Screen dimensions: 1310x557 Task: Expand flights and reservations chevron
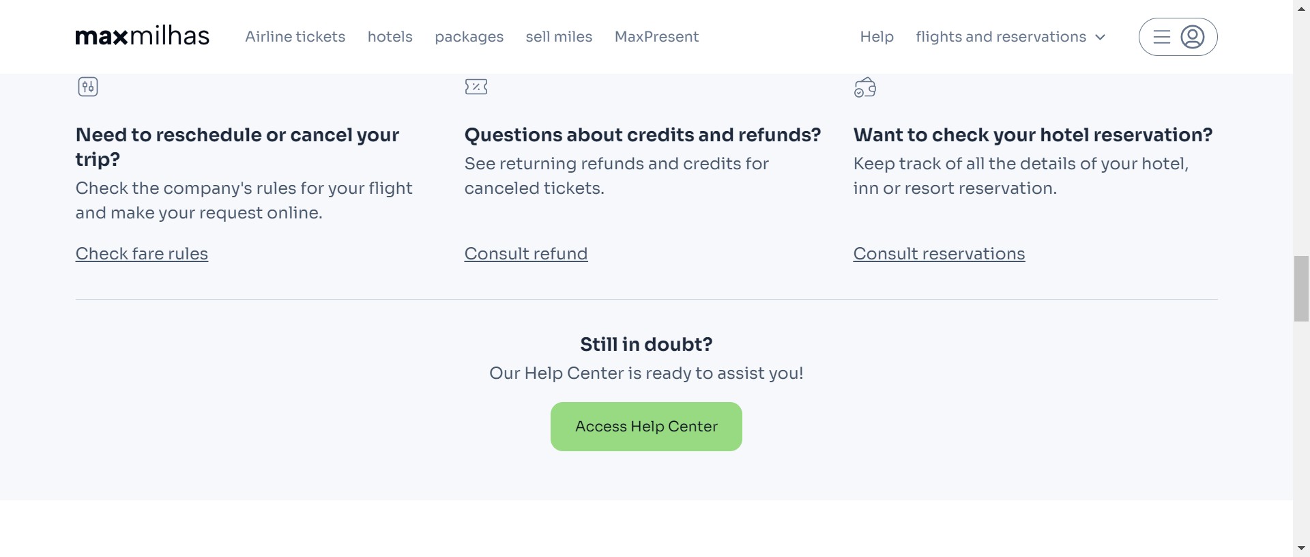tap(1100, 37)
